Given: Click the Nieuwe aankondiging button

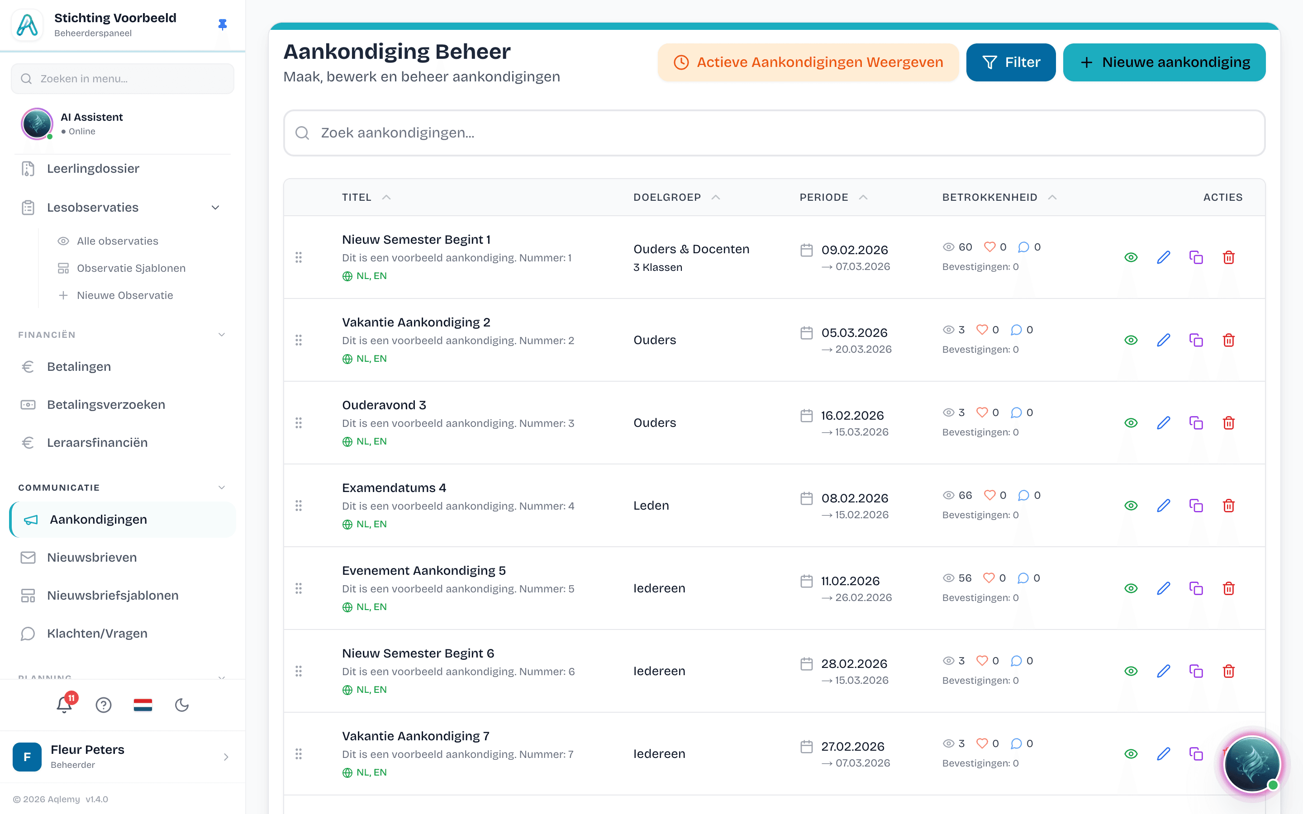Looking at the screenshot, I should click(1164, 62).
